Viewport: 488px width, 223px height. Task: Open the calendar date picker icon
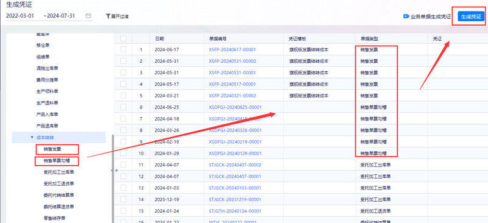[x=88, y=16]
